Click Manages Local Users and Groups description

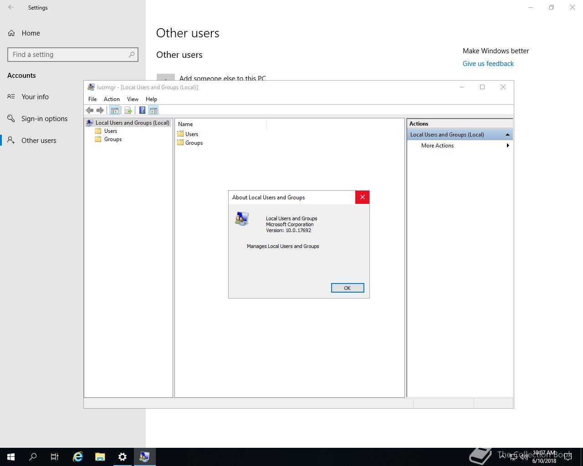tap(283, 246)
